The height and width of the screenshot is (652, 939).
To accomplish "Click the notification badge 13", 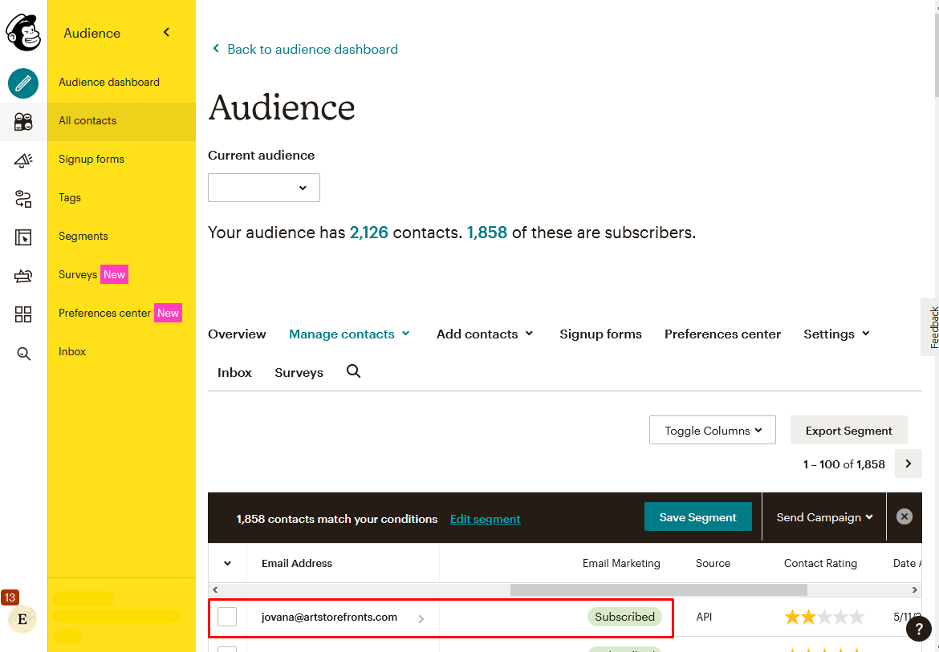I will pyautogui.click(x=10, y=597).
